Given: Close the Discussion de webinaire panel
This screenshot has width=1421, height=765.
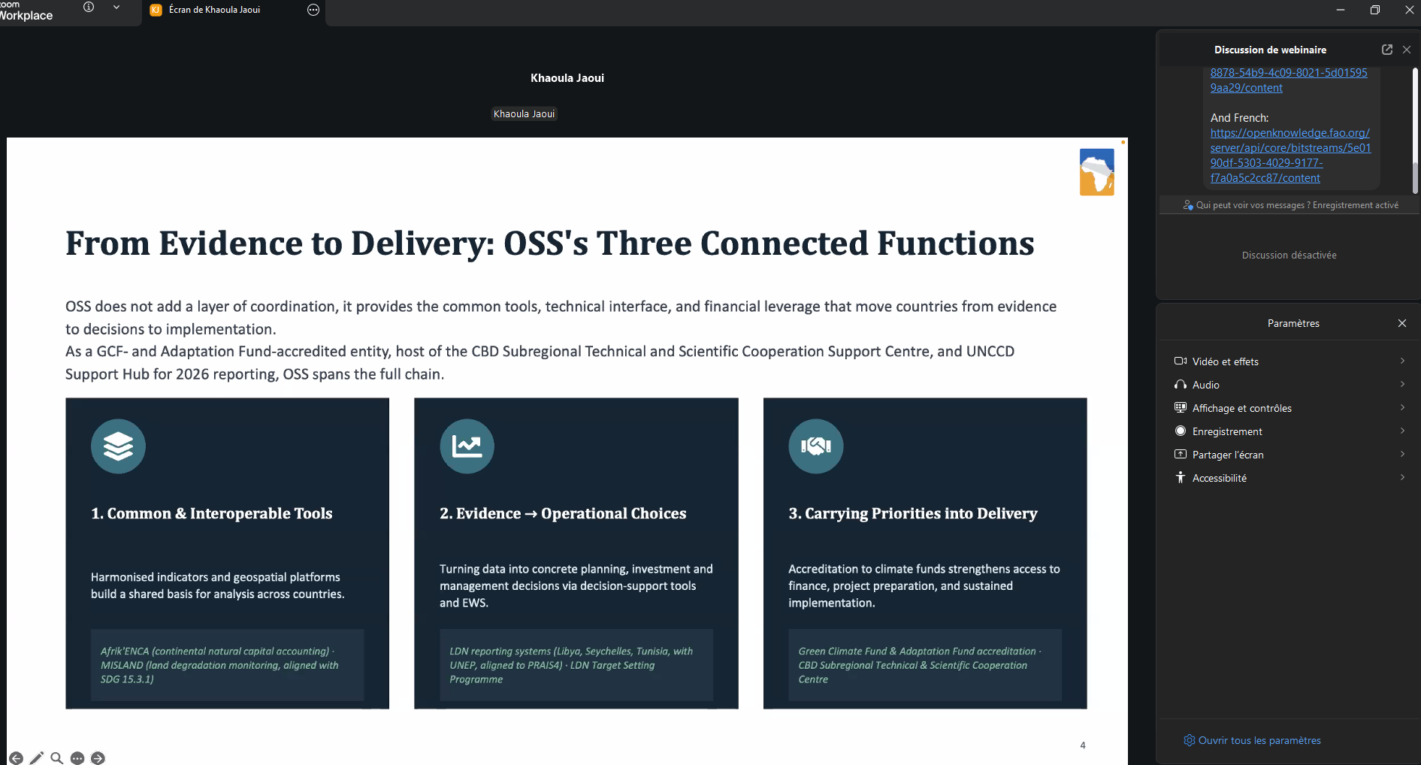Looking at the screenshot, I should (1407, 50).
